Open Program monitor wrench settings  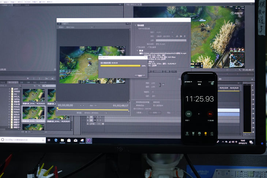point(240,70)
